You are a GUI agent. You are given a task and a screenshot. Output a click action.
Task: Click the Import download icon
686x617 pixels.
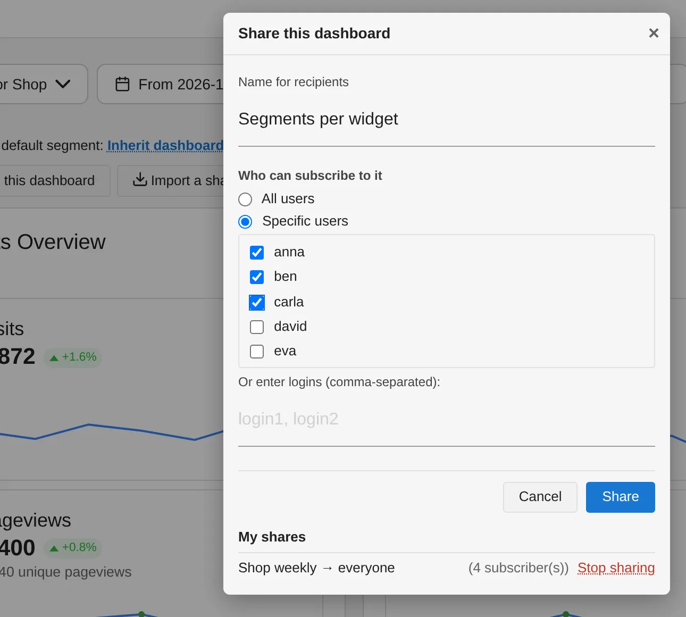point(140,180)
